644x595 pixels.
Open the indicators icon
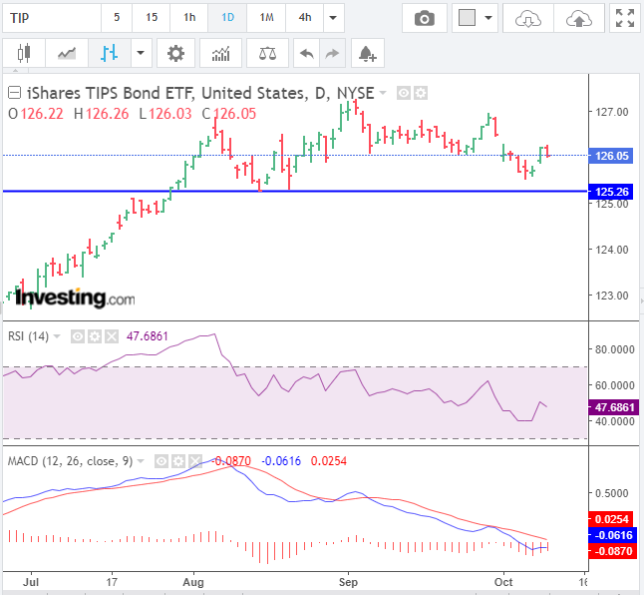tap(220, 53)
